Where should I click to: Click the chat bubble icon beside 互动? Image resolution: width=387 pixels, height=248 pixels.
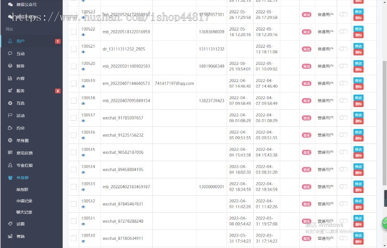(10, 53)
